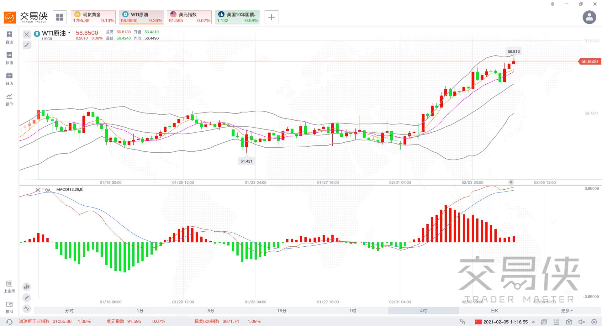Image resolution: width=602 pixels, height=326 pixels.
Task: Switch to the 美元指数 dollar index tab
Action: (x=189, y=17)
